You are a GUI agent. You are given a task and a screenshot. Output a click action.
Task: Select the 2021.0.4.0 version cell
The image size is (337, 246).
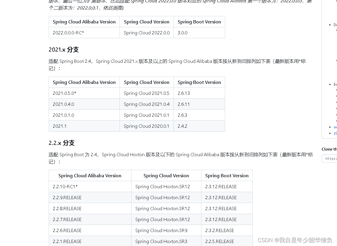click(x=84, y=104)
